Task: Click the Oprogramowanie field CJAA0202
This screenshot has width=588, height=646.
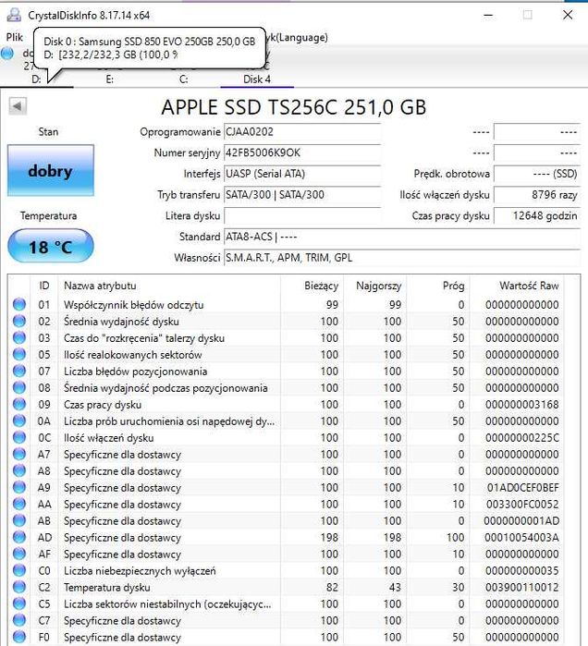Action: tap(302, 132)
